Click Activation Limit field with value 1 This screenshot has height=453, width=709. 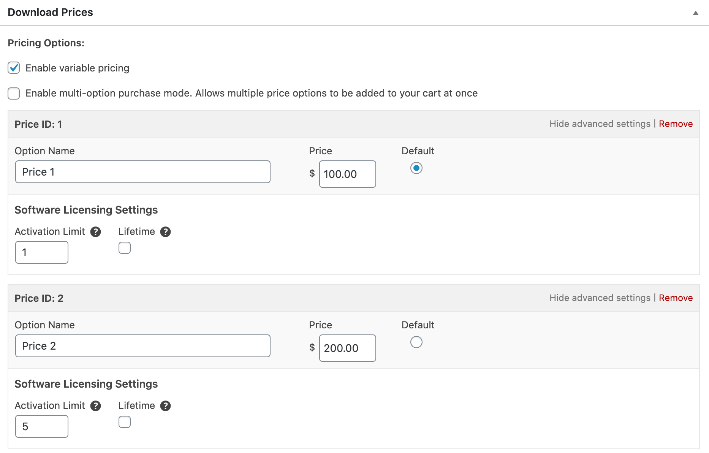(42, 252)
